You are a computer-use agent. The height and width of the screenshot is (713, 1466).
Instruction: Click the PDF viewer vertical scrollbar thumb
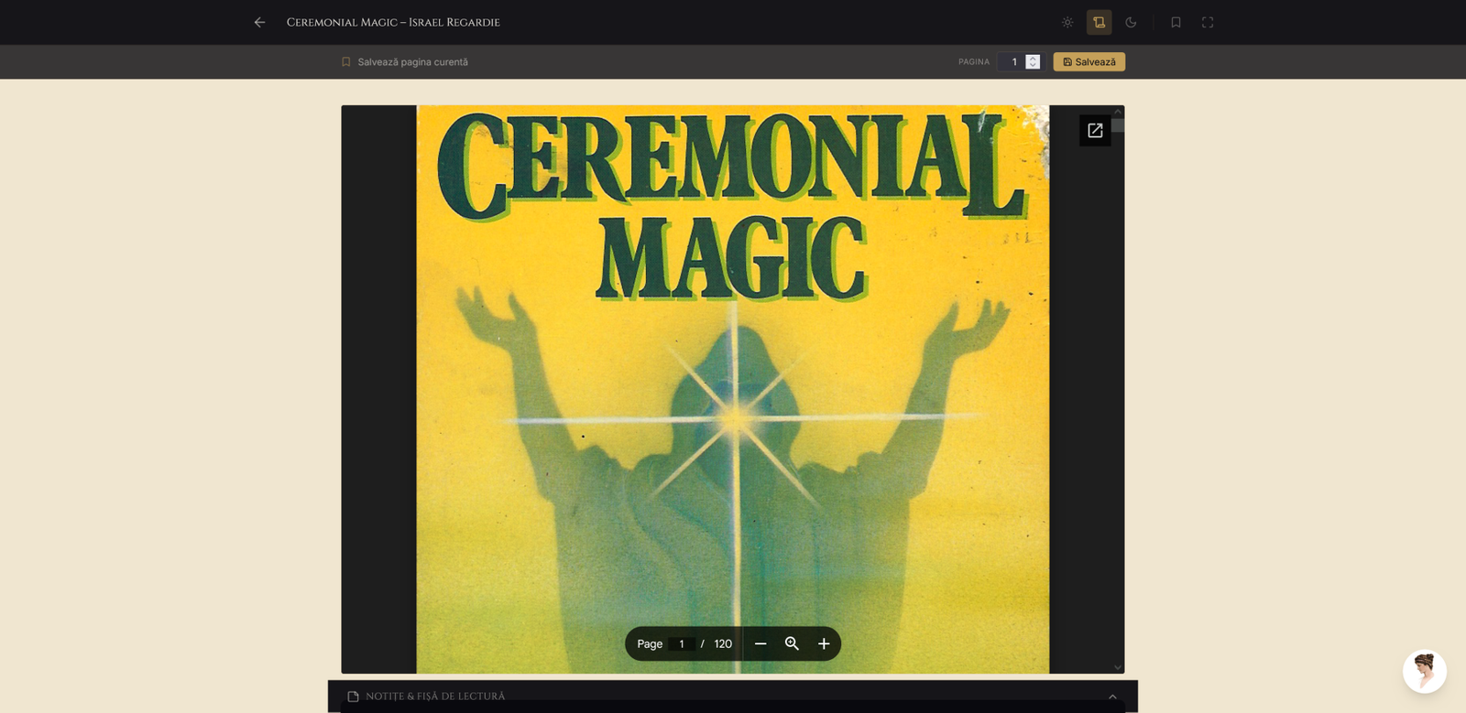coord(1118,125)
